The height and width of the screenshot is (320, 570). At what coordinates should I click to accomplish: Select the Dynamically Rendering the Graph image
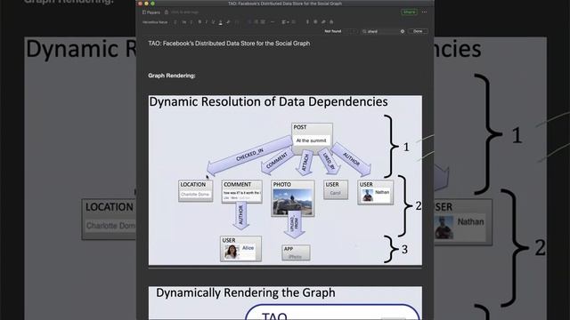click(285, 303)
